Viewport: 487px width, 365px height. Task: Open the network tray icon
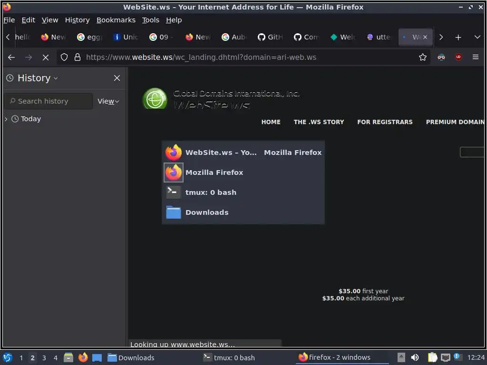[x=445, y=357]
